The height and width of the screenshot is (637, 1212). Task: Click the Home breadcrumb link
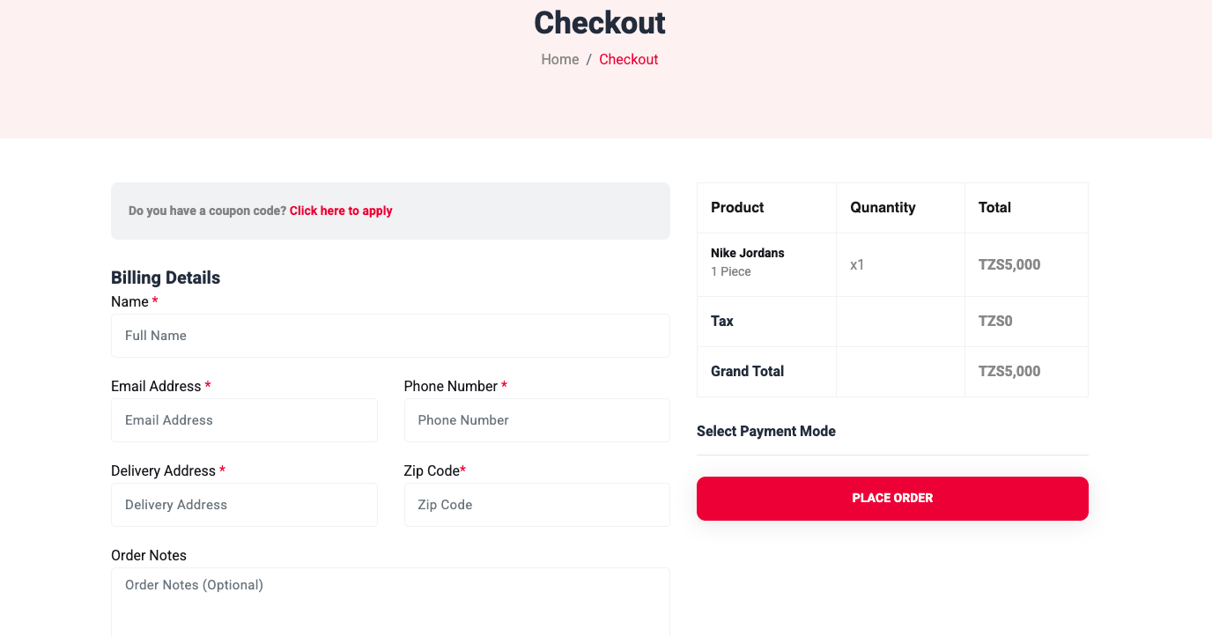(559, 59)
